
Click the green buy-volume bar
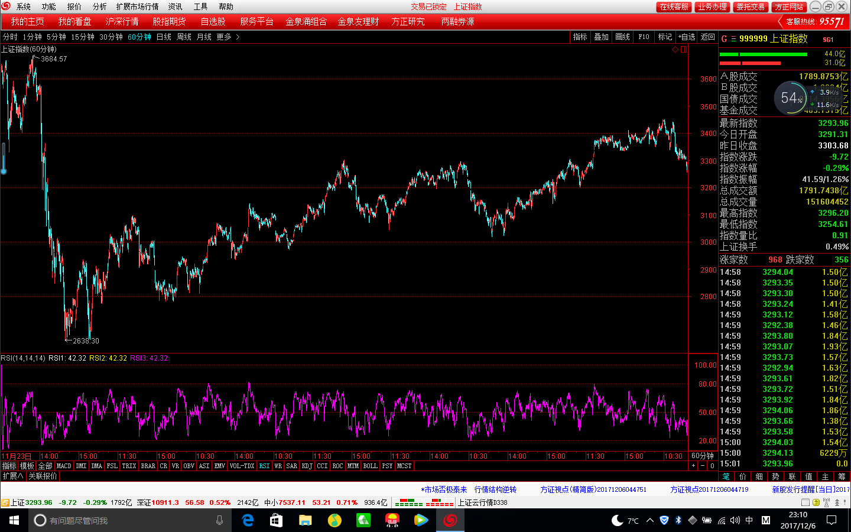click(x=763, y=54)
